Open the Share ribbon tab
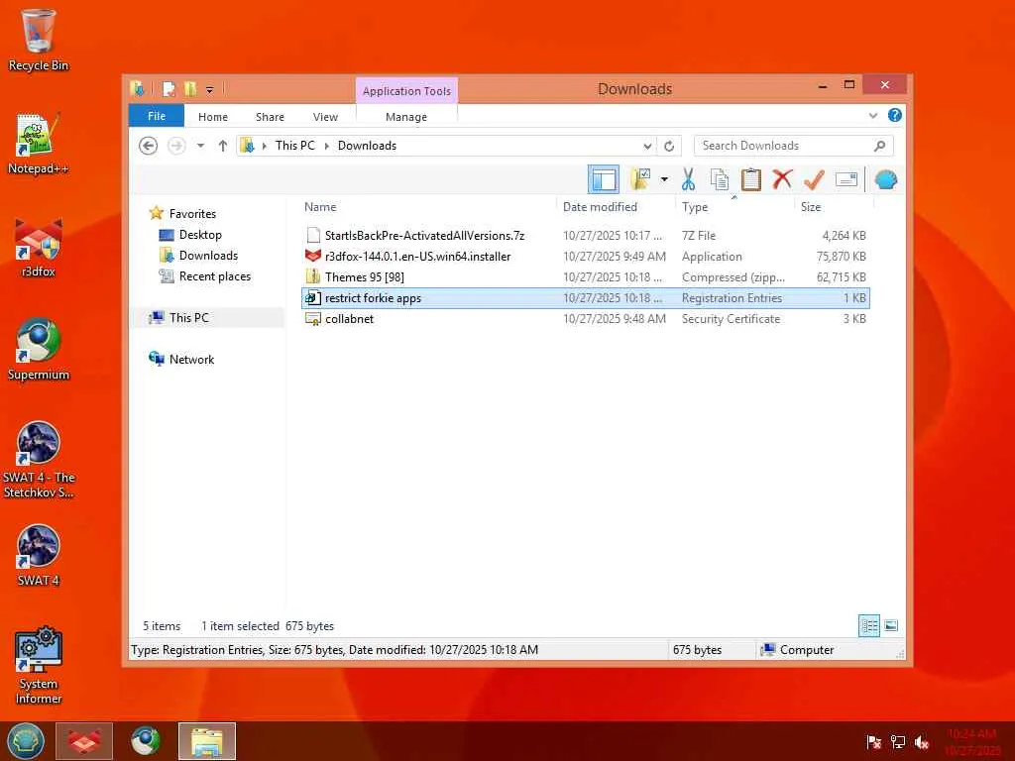This screenshot has height=761, width=1015. click(270, 117)
